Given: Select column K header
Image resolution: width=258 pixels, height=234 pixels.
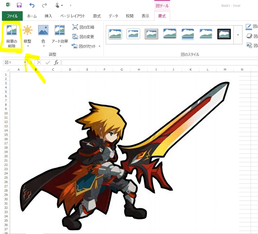Looking at the screenshot, I should tap(190, 70).
